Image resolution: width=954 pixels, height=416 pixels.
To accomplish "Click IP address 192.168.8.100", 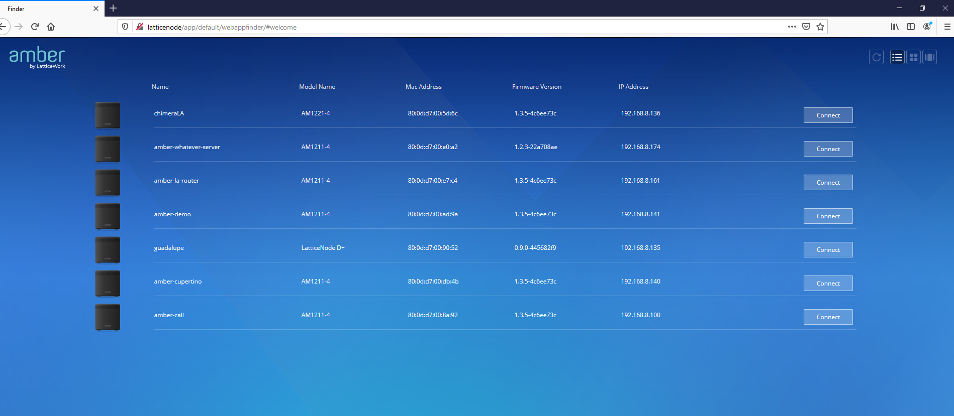I will tap(640, 315).
